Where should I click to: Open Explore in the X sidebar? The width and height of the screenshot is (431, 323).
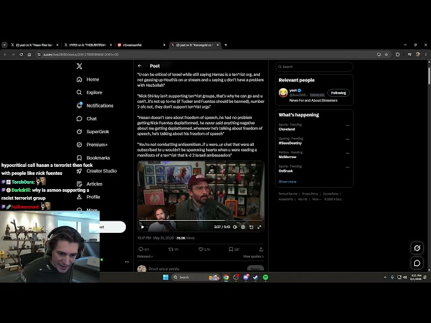tap(90, 93)
